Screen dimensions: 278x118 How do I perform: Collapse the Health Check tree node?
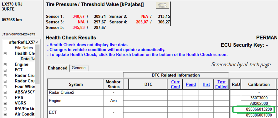click(x=5, y=53)
